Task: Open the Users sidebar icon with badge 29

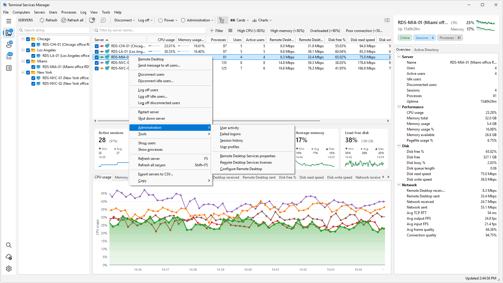Action: coord(9,45)
